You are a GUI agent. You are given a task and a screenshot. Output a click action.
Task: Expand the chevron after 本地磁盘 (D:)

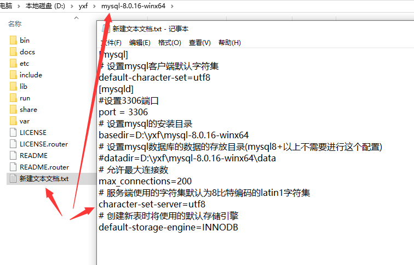pyautogui.click(x=72, y=6)
